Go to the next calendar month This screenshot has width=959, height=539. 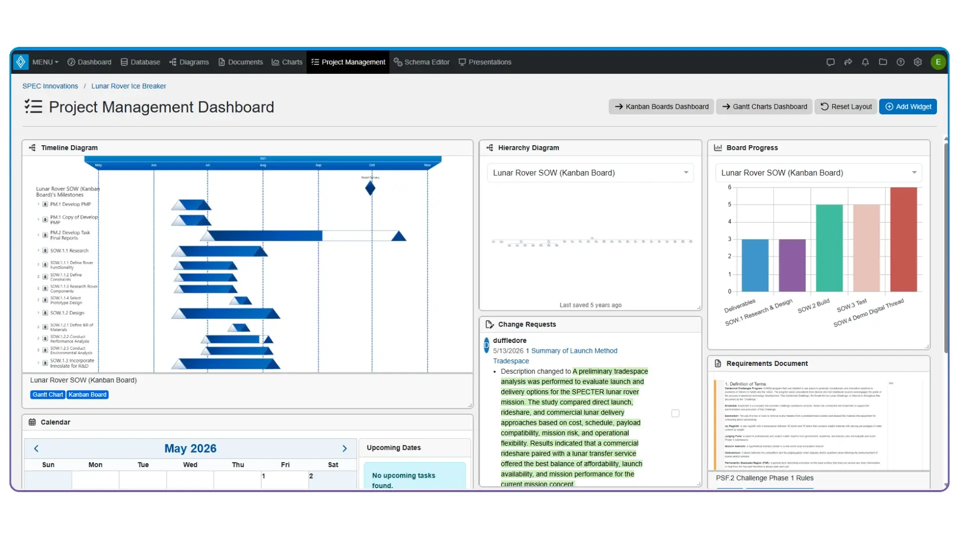(x=345, y=449)
